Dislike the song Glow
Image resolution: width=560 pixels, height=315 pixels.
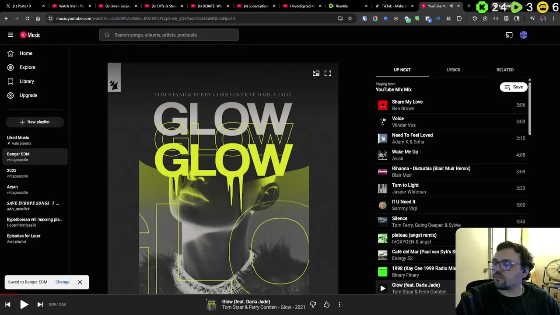click(x=313, y=304)
